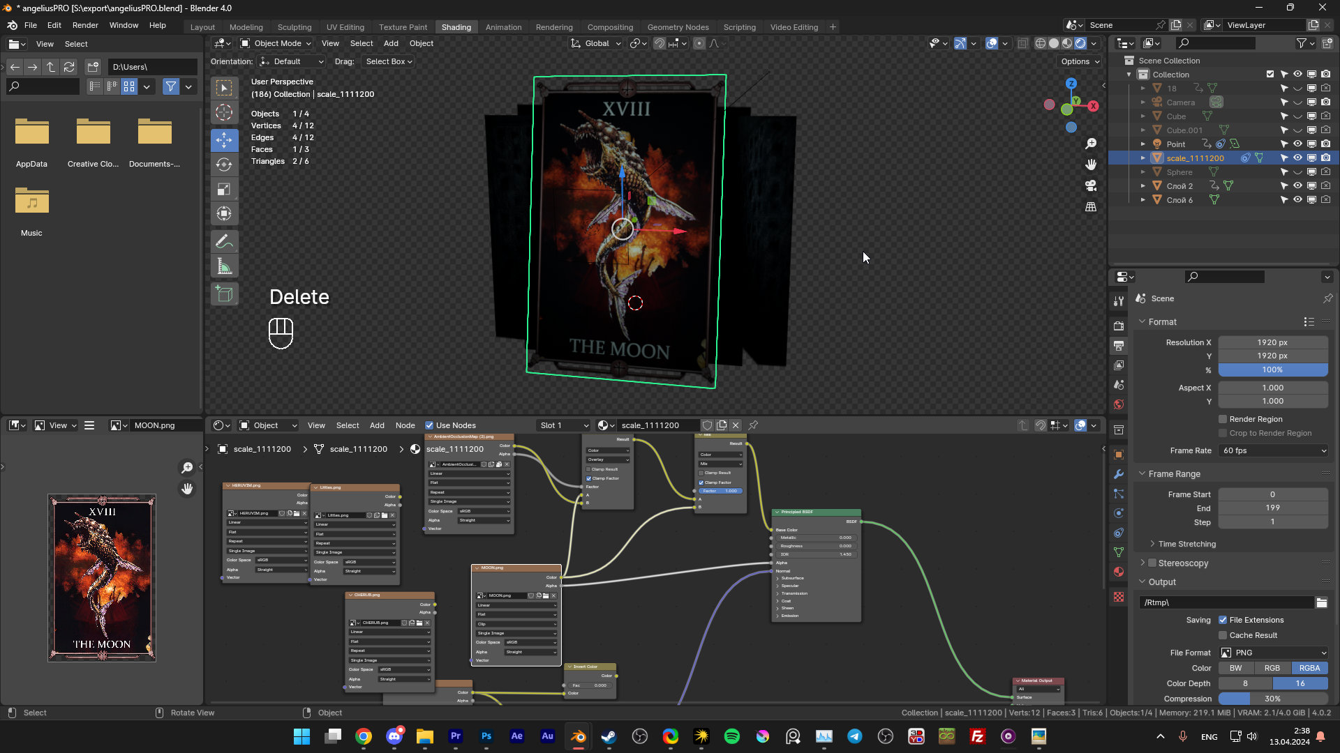Viewport: 1340px width, 753px height.
Task: Disable Point light in renders
Action: pyautogui.click(x=1325, y=144)
